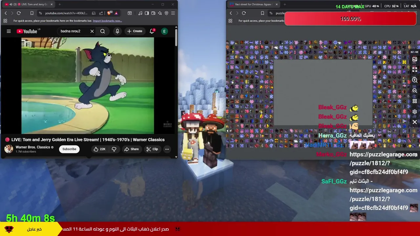
Task: Open new tab in YouTube window
Action: [x=60, y=4]
